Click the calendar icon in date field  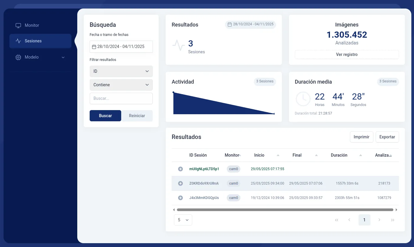94,47
